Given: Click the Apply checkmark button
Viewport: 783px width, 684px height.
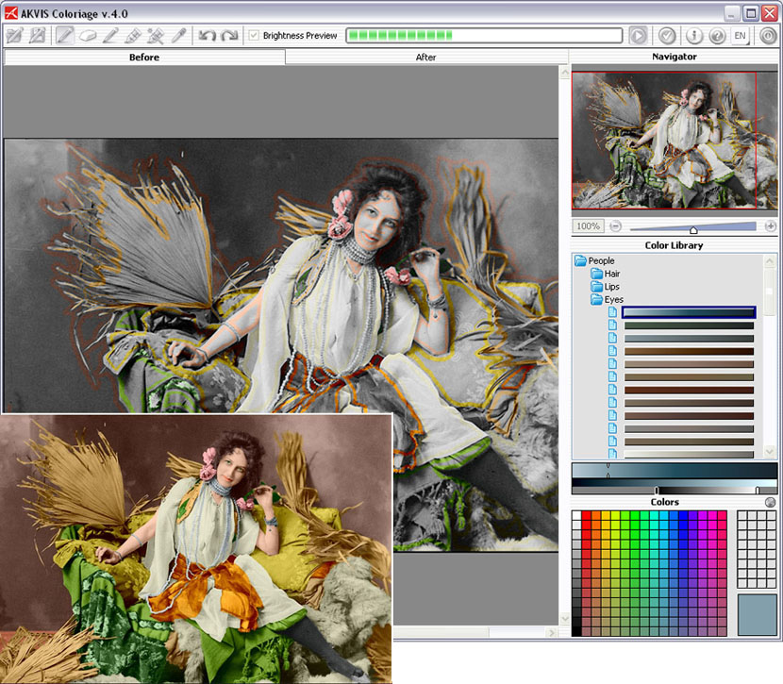Looking at the screenshot, I should click(667, 36).
